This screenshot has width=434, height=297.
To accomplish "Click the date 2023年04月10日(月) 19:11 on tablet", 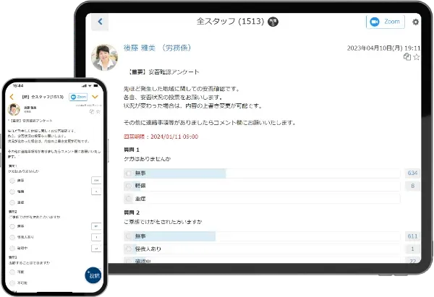I will click(x=383, y=48).
